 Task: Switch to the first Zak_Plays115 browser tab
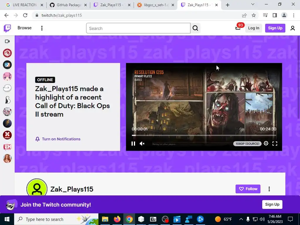[112, 5]
